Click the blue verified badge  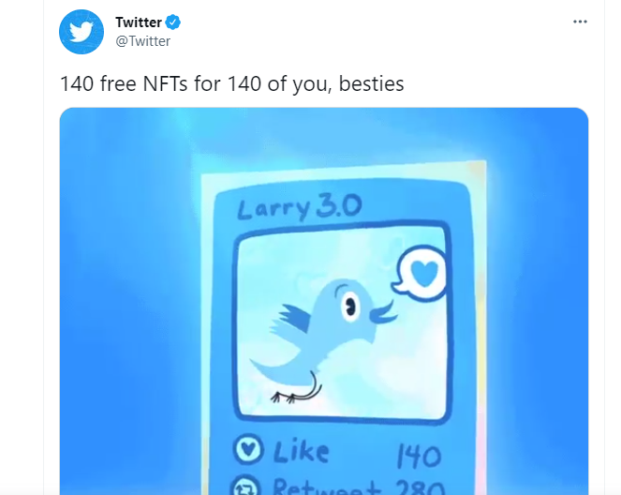pyautogui.click(x=172, y=22)
